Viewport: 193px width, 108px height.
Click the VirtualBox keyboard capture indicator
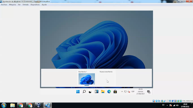click(181, 101)
